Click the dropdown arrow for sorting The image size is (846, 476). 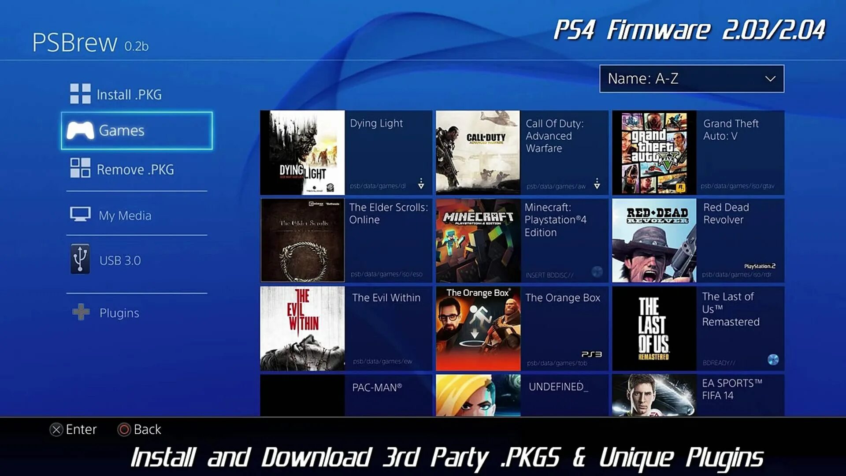771,78
